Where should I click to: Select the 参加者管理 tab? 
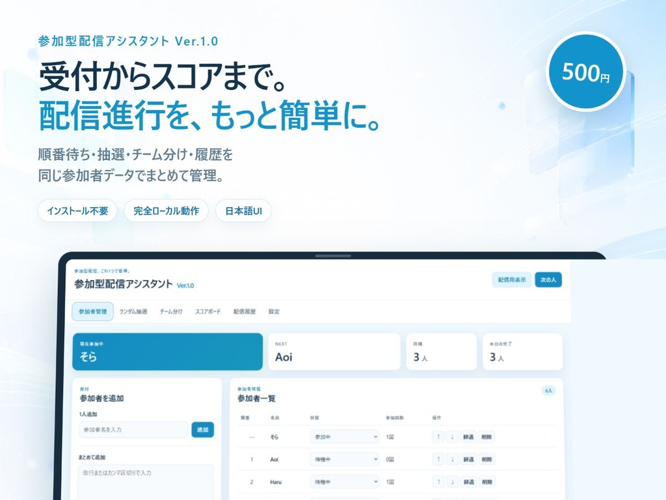tap(92, 311)
